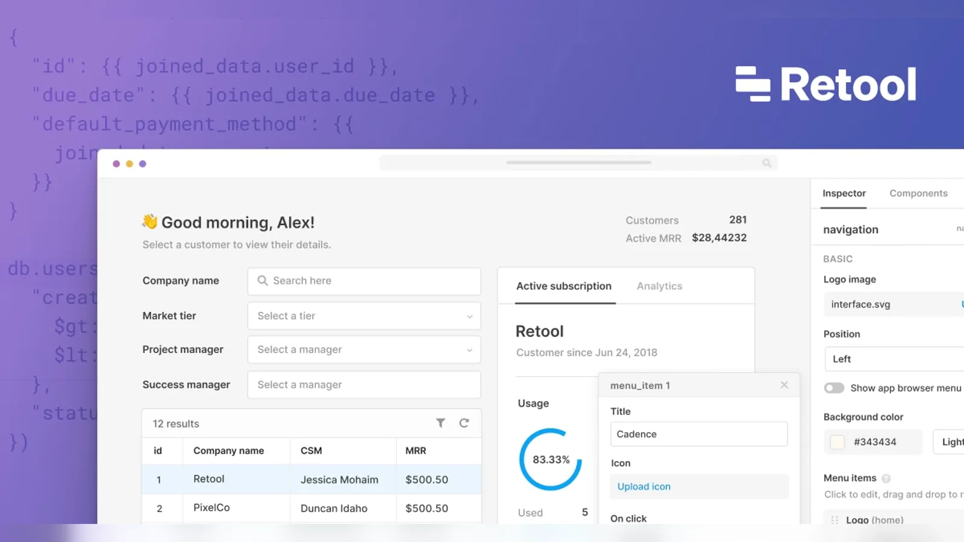Switch to the Active subscription tab
This screenshot has width=964, height=542.
tap(564, 286)
